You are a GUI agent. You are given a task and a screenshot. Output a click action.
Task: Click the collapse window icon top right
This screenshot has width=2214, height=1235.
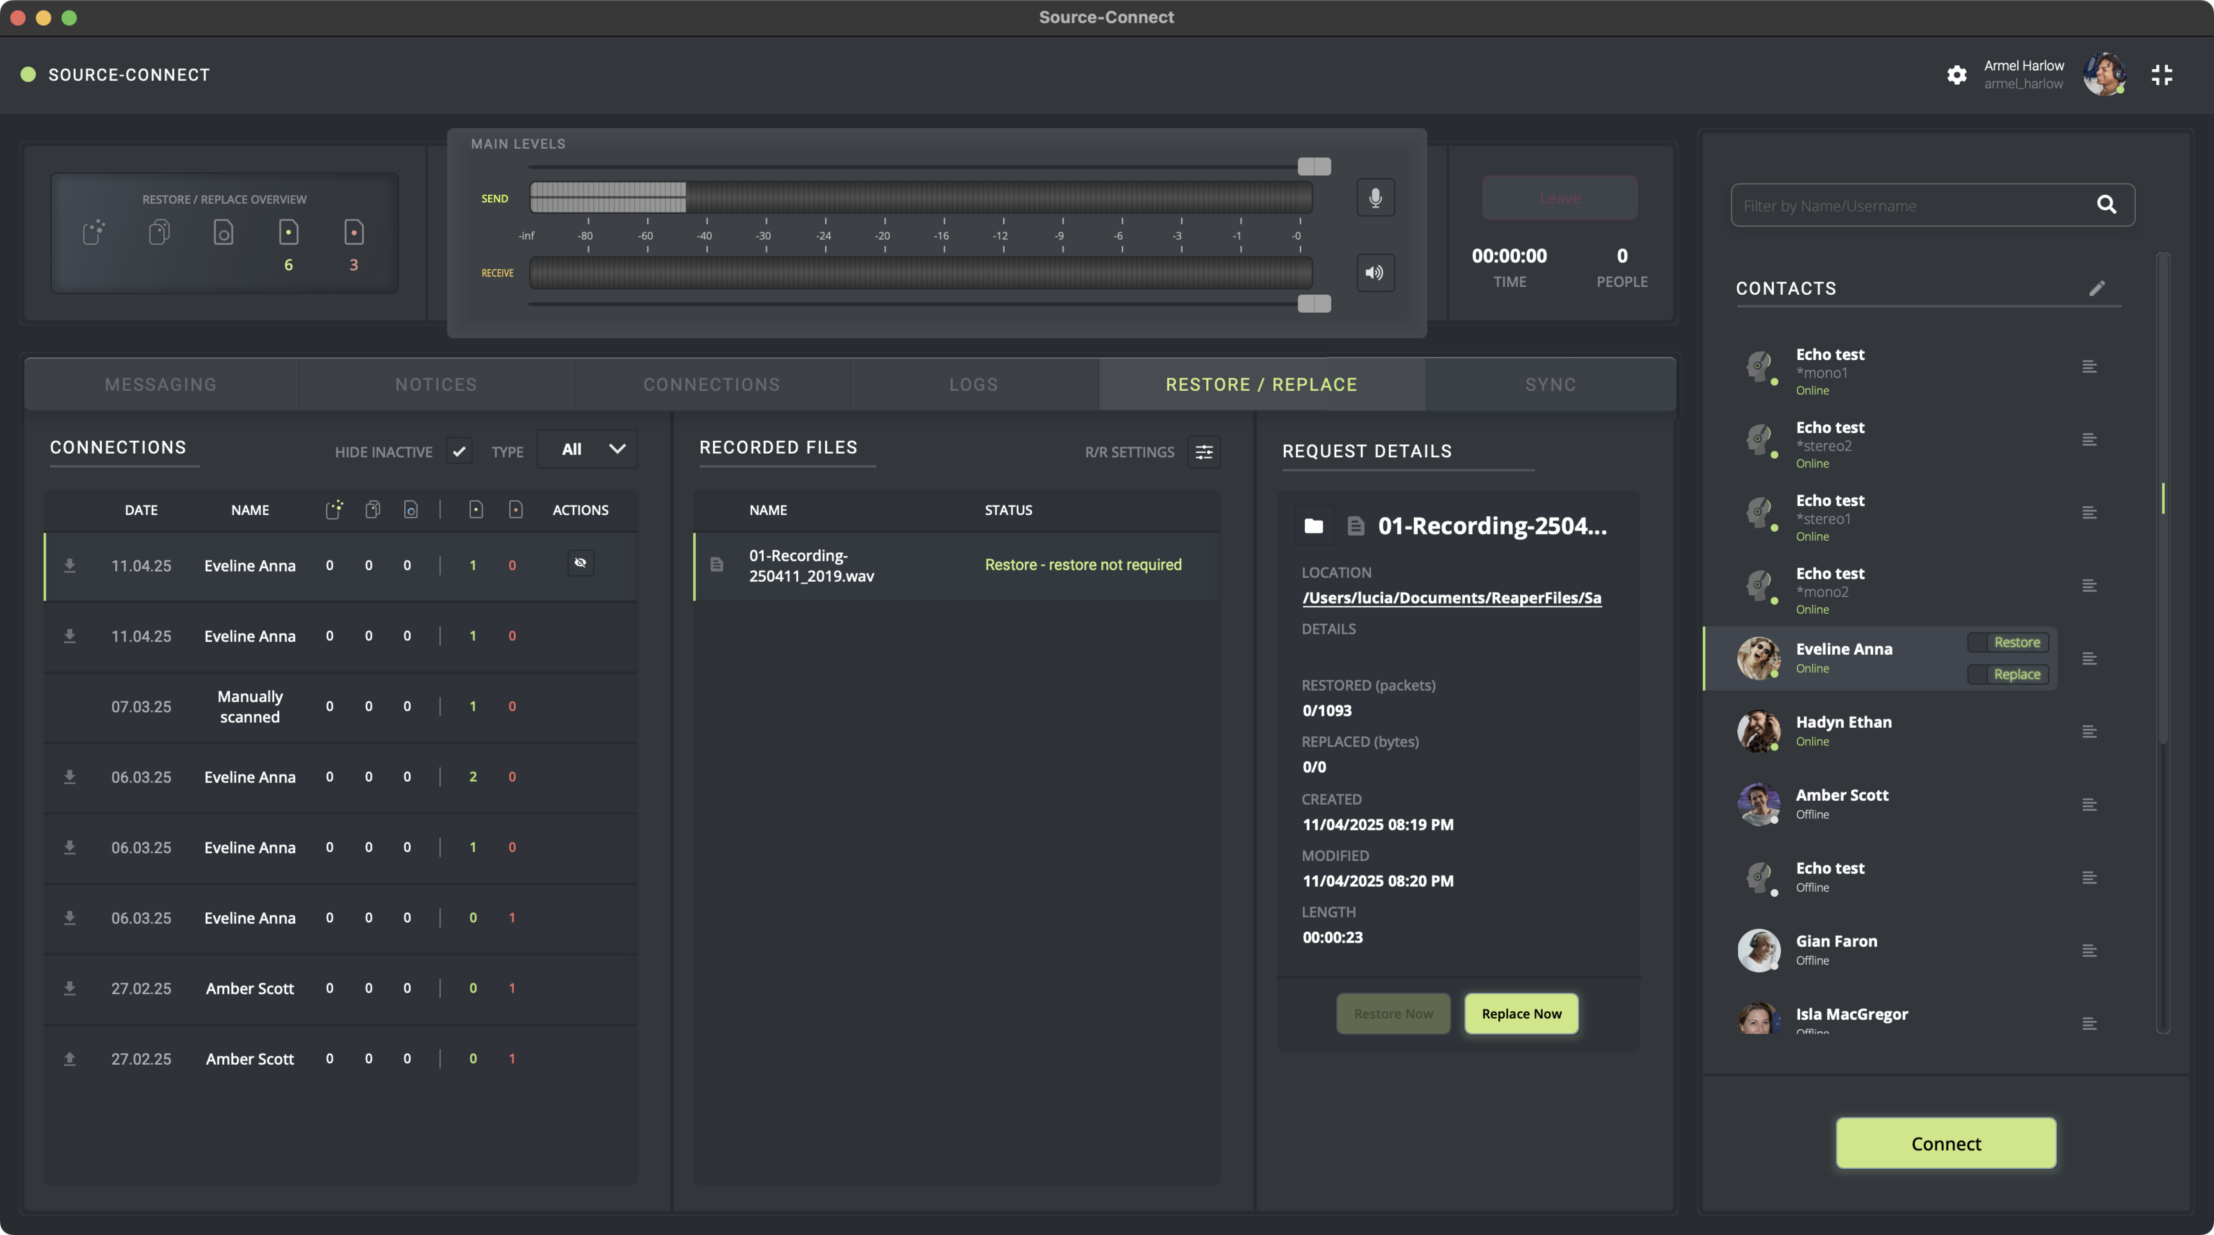(2161, 75)
